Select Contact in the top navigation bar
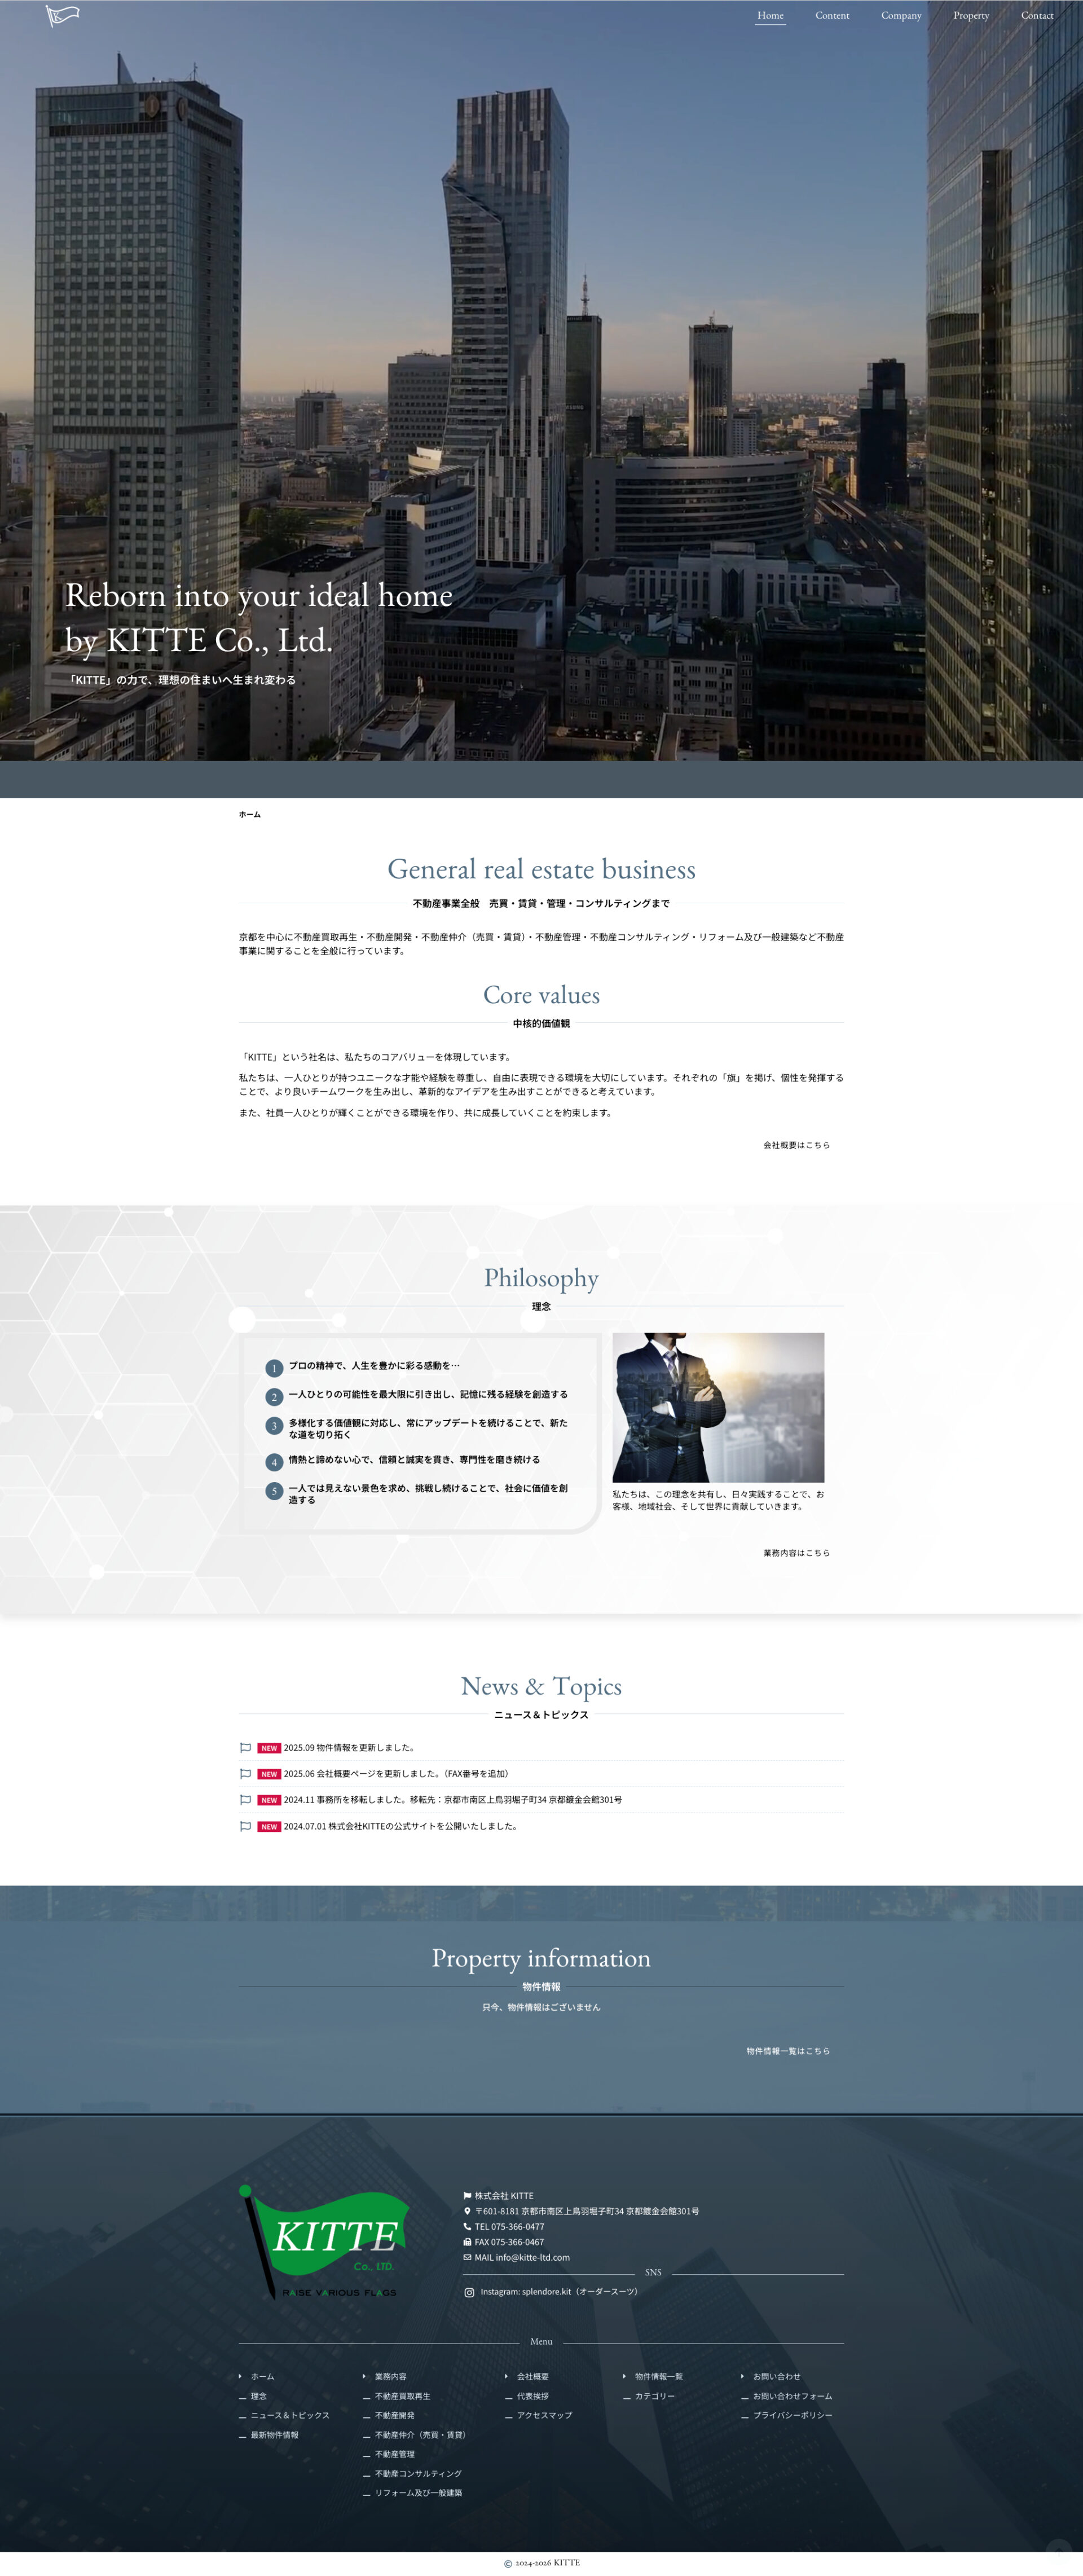Viewport: 1083px width, 2576px height. click(1038, 16)
